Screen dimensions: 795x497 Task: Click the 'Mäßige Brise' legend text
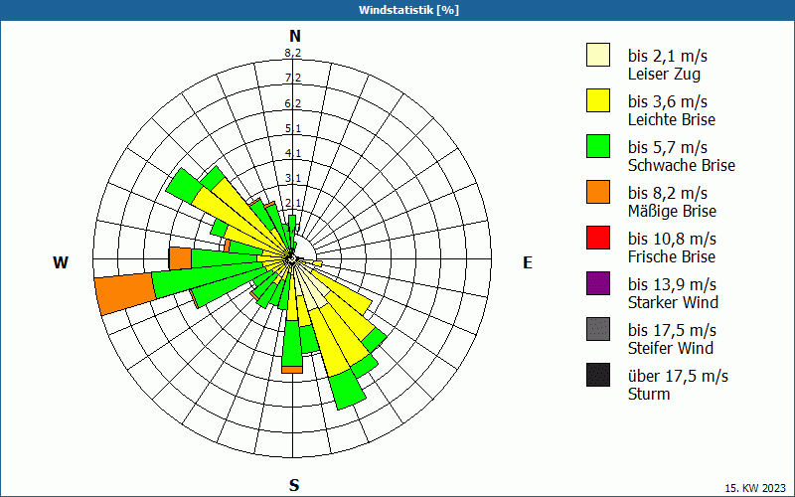(672, 211)
